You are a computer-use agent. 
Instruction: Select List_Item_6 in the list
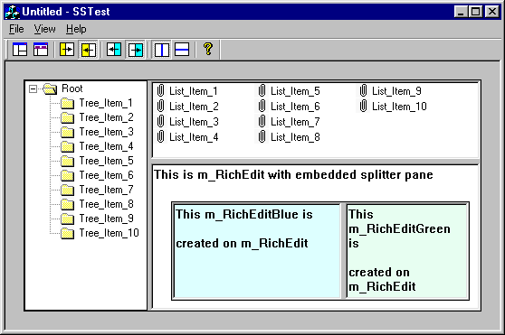click(295, 107)
